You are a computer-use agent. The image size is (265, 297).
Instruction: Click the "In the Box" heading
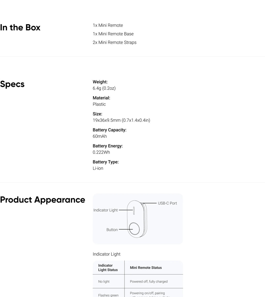point(20,27)
